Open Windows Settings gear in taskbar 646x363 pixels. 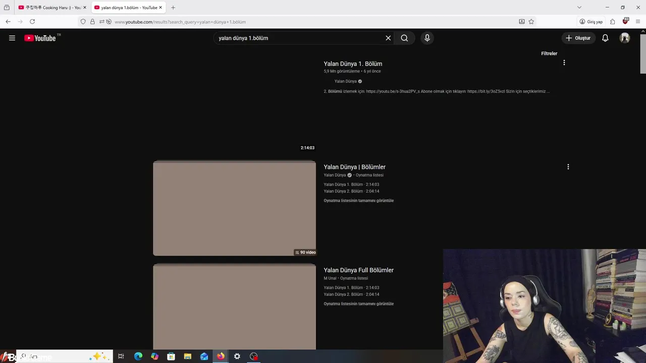click(x=237, y=356)
